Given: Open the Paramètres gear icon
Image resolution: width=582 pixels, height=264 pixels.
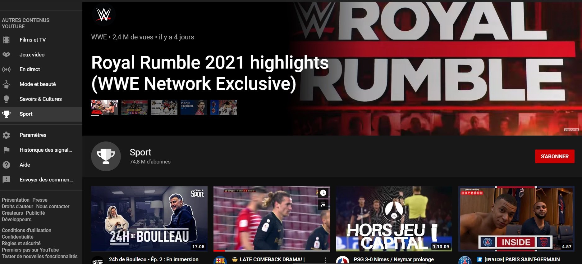Looking at the screenshot, I should click(x=6, y=135).
